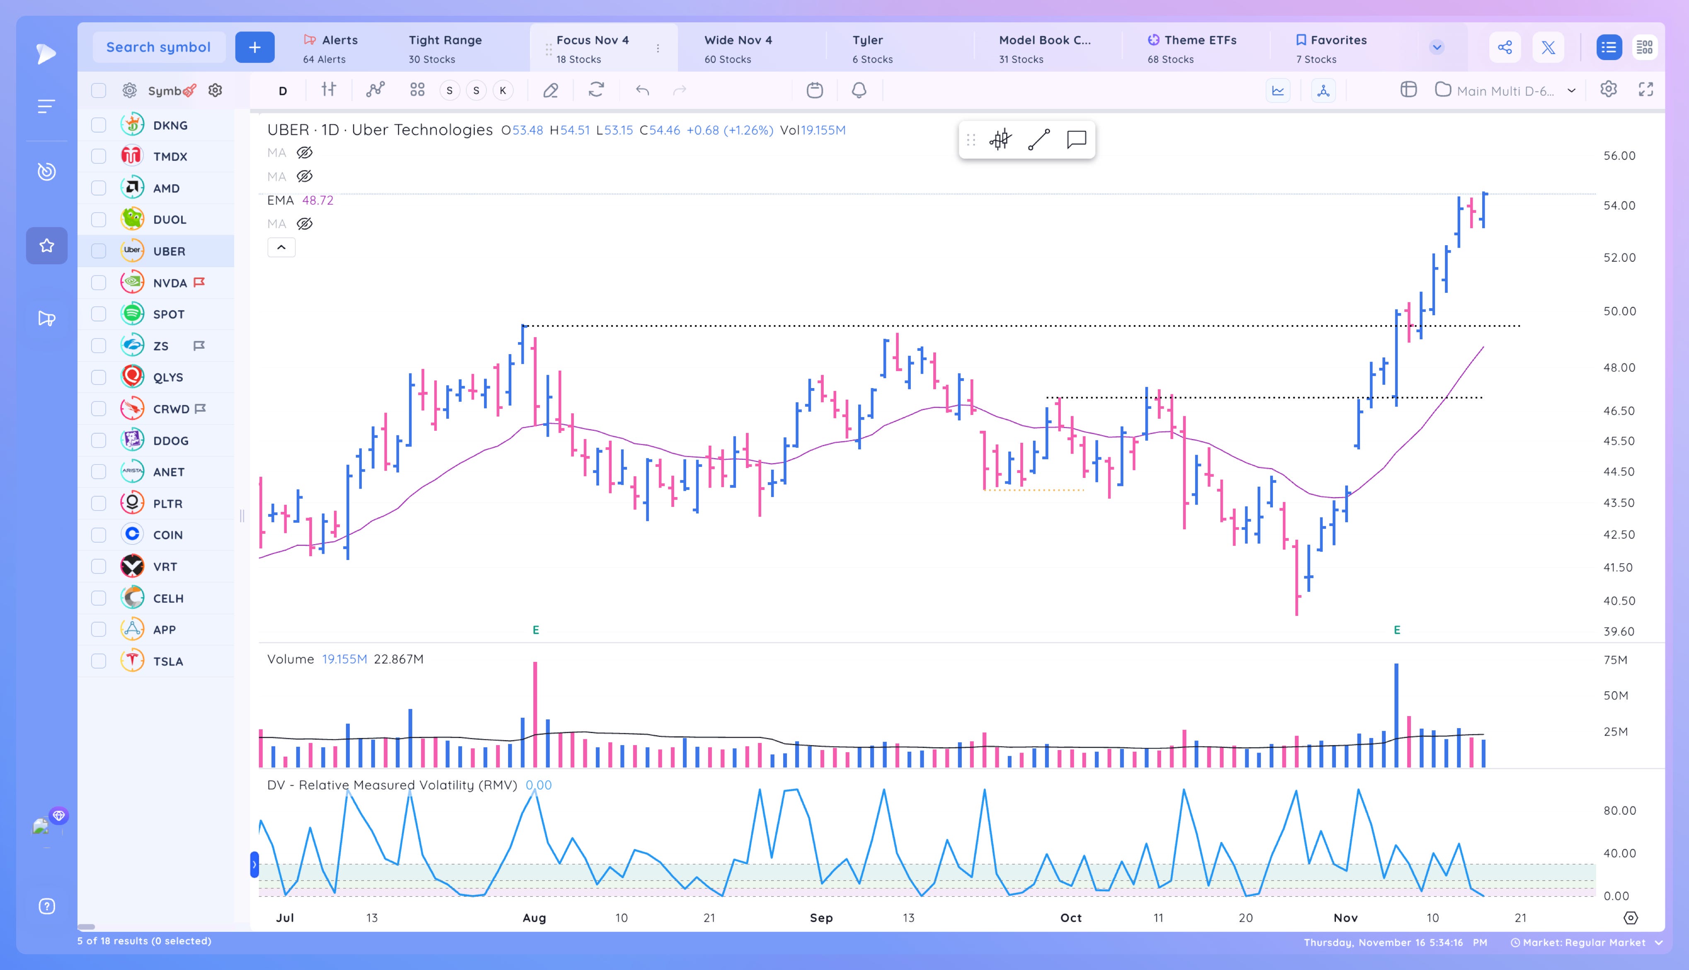Select the trend line drawing tool

(1038, 140)
